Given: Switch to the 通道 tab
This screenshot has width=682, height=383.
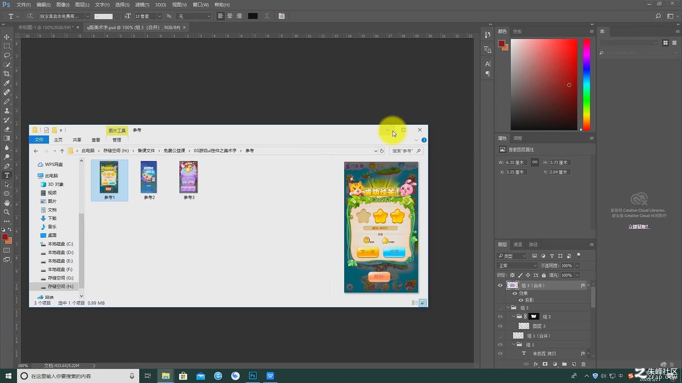Looking at the screenshot, I should 518,245.
